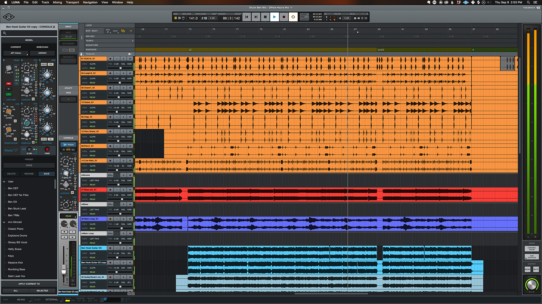Switch to the SIDECHAIN tab in the Model panel

(42, 47)
